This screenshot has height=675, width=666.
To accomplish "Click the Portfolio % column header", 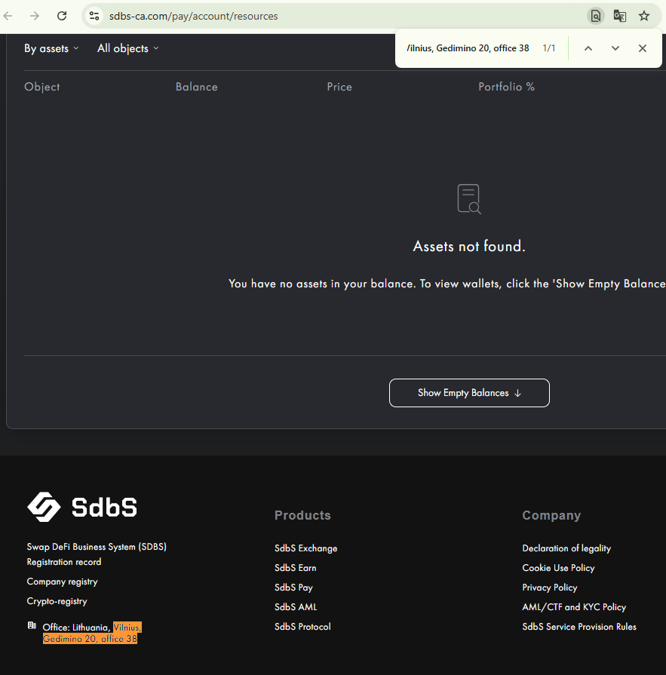I will [x=506, y=87].
